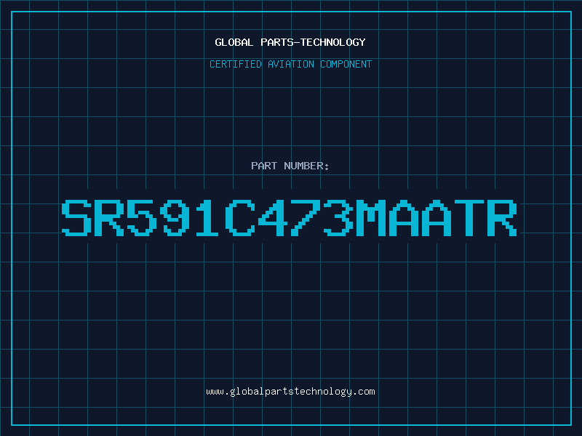Click the word GLOBAL in the heading
This screenshot has width=582, height=436.
(x=234, y=42)
